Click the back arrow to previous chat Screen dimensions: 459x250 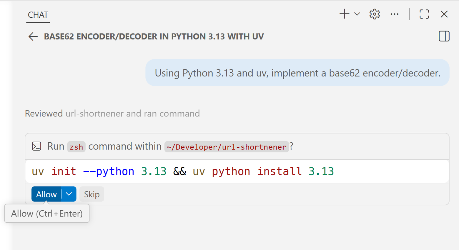[x=33, y=37]
